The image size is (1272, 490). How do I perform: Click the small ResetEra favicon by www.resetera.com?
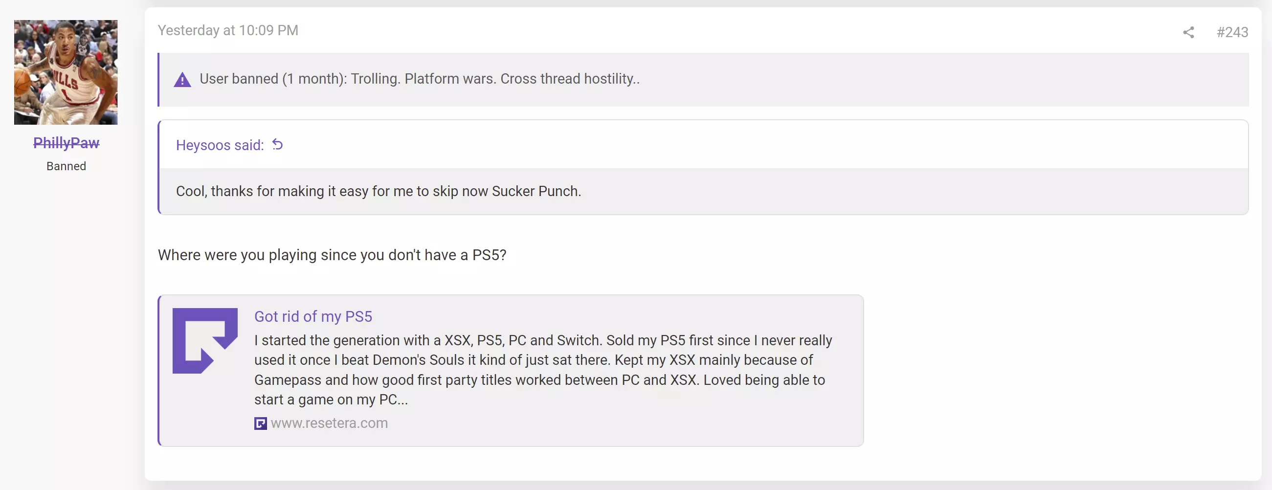(x=260, y=423)
